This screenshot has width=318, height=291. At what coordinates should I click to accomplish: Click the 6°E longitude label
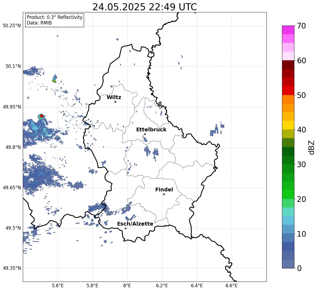(x=127, y=286)
